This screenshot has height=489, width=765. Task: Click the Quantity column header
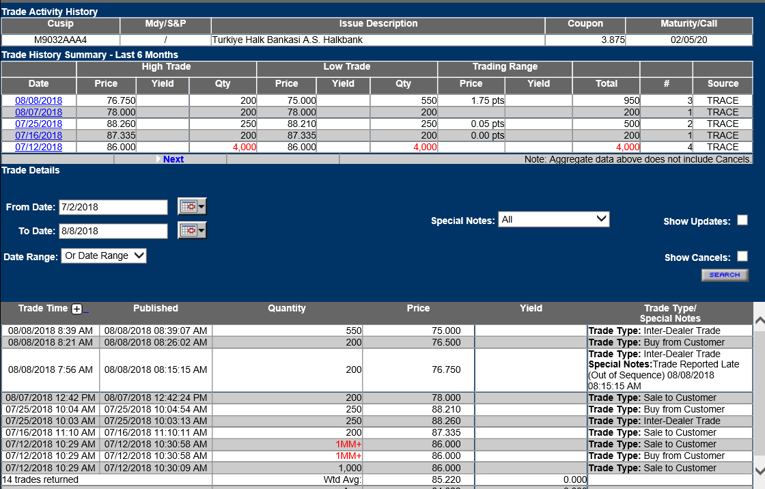(287, 309)
